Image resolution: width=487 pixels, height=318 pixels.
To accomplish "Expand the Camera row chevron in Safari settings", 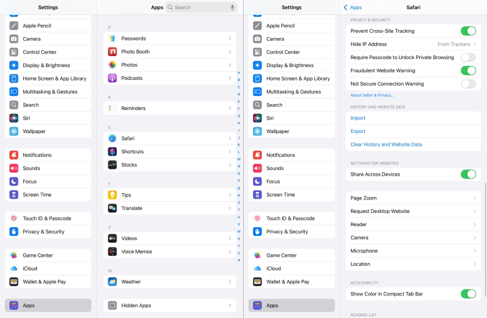I will 475,238.
